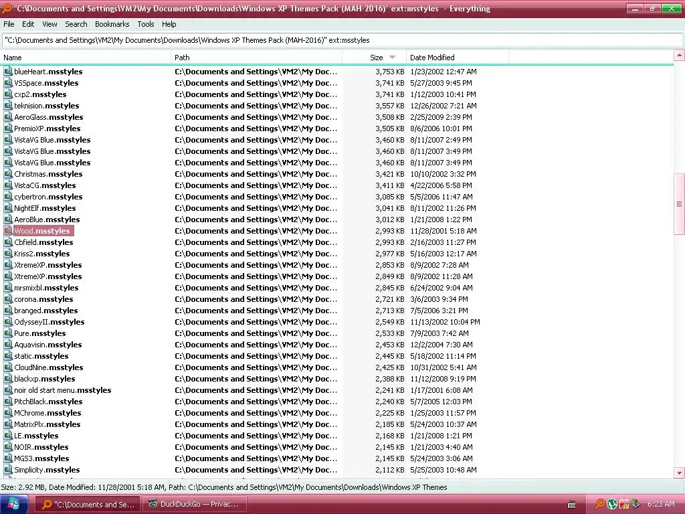
Task: Switch to DuckDuckGo taskbar window
Action: coord(195,504)
